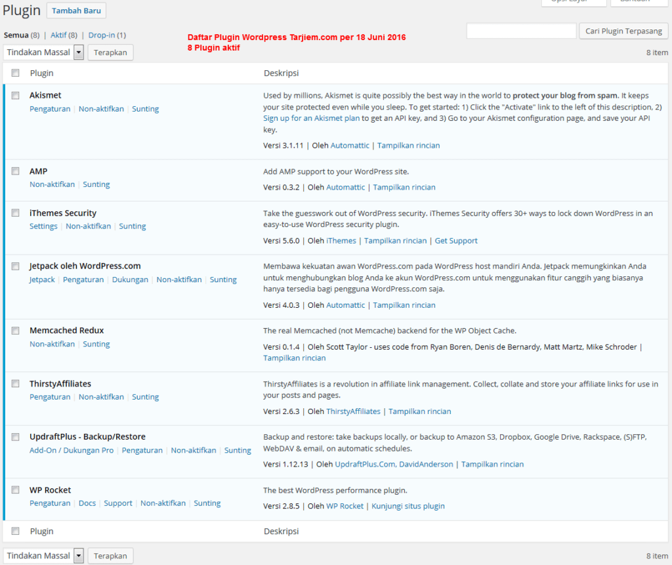The height and width of the screenshot is (565, 672).
Task: Click Non-aktifkan under Jetpack
Action: 178,280
